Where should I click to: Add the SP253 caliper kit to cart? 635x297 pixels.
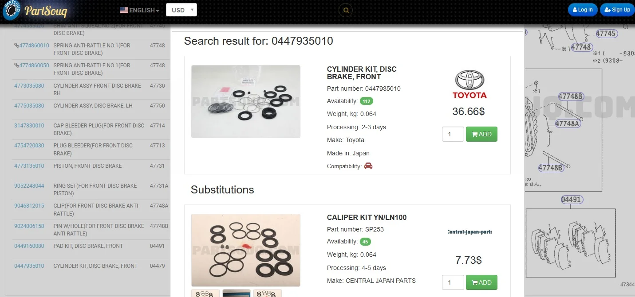coord(481,282)
